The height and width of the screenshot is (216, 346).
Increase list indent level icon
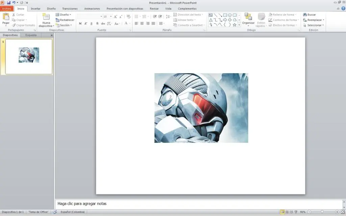pos(160,17)
